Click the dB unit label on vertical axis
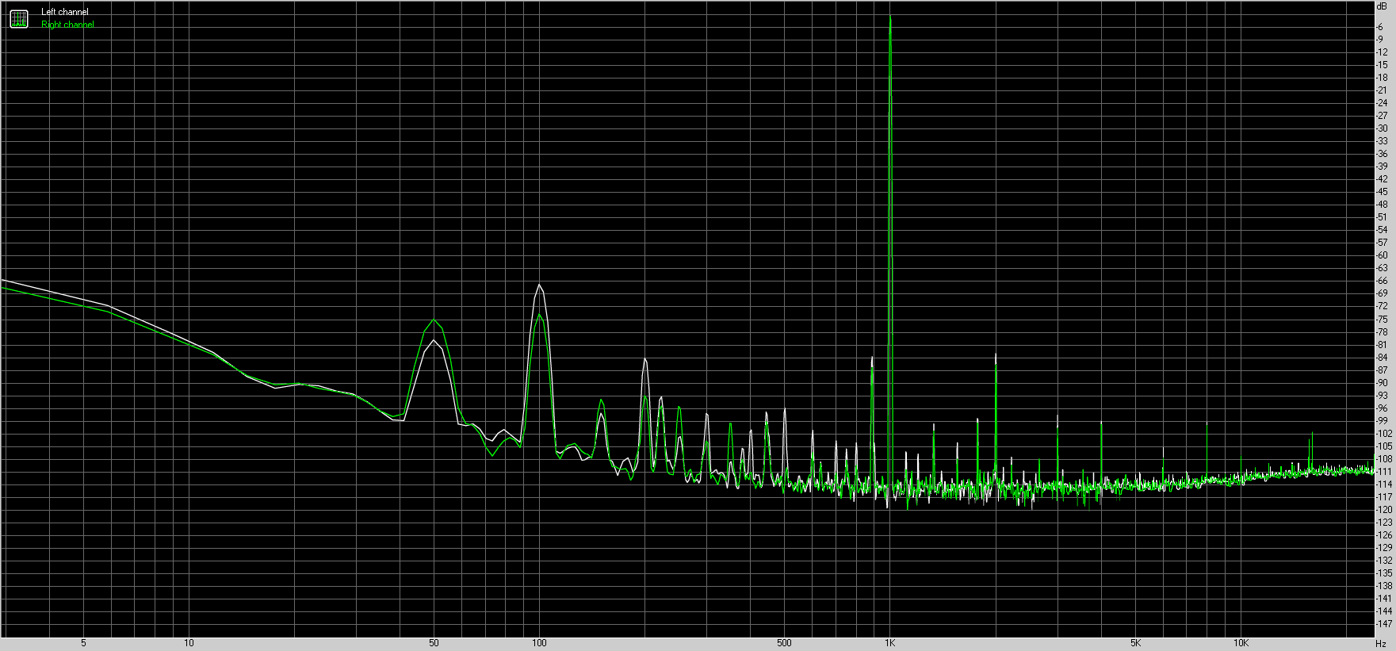 tap(1381, 6)
